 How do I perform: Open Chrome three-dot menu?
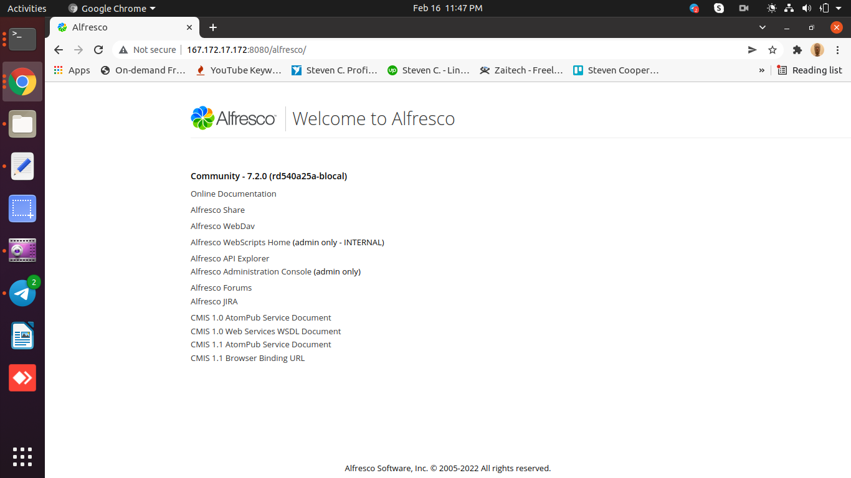click(837, 50)
